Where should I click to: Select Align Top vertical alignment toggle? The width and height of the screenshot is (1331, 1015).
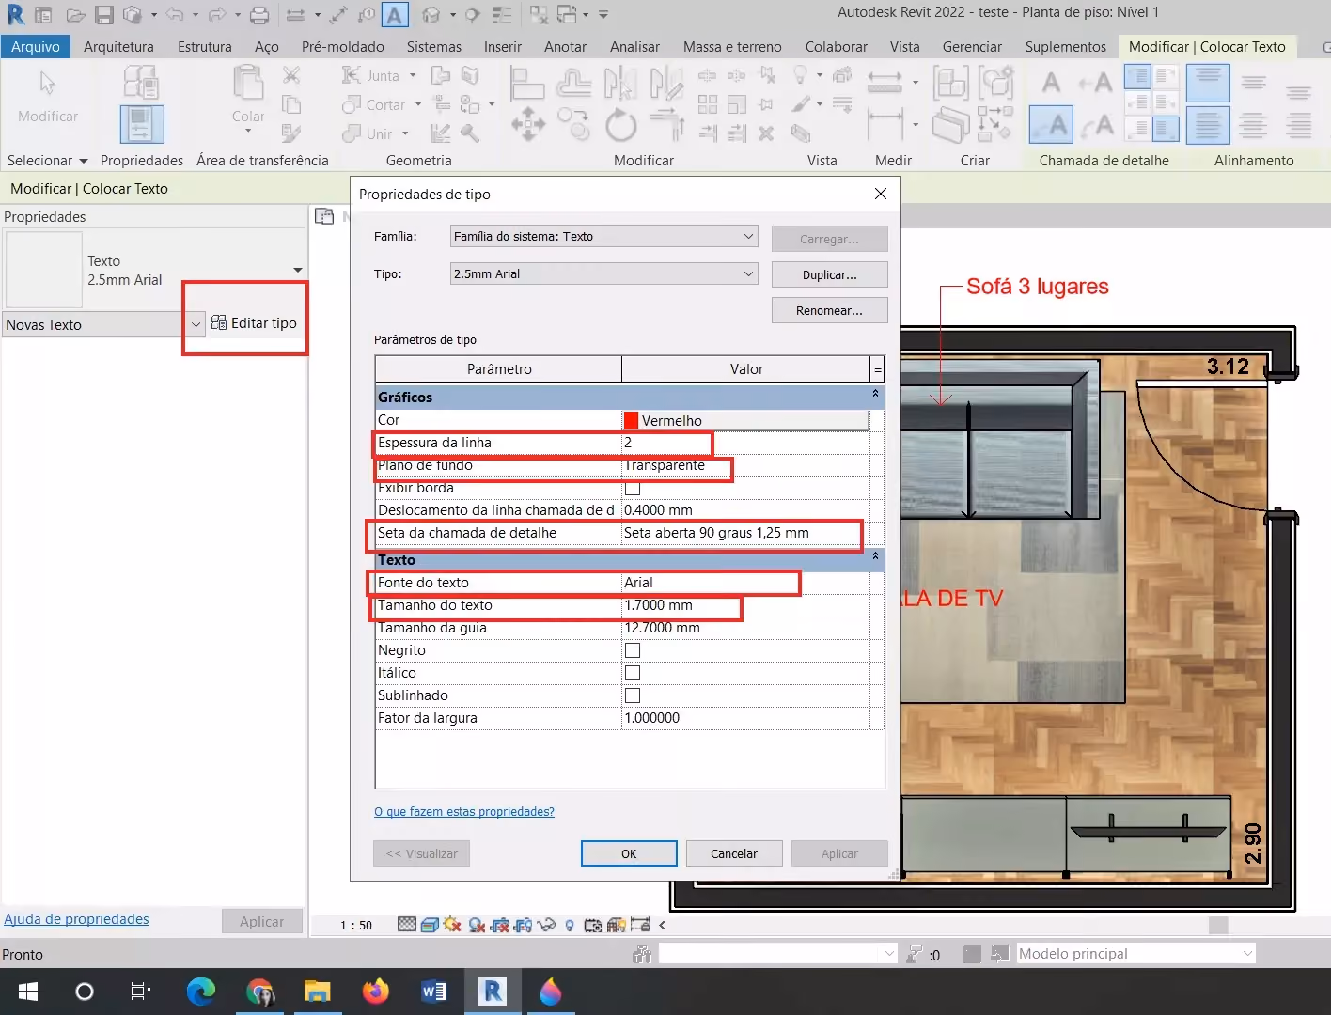click(1208, 83)
